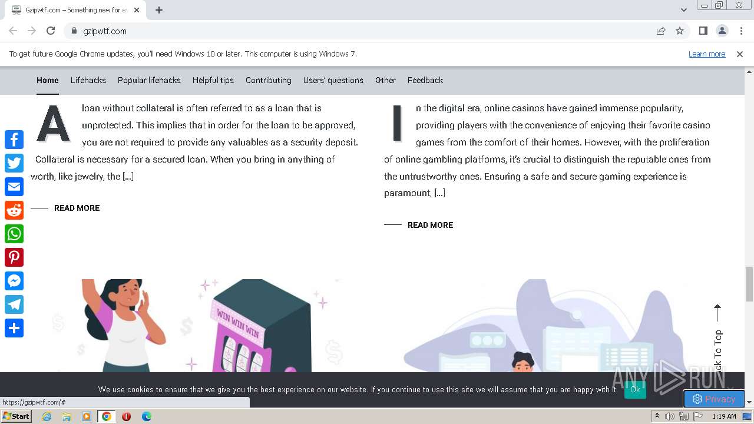This screenshot has height=424, width=754.
Task: Share the page via WhatsApp
Action: [14, 234]
